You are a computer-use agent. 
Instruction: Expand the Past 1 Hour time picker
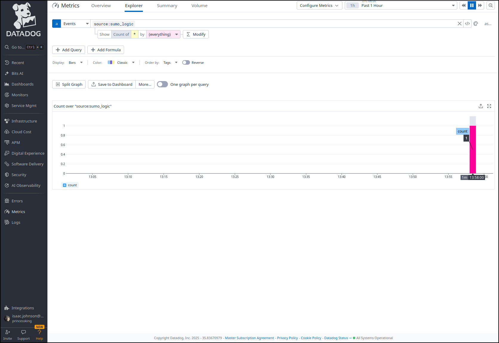(x=401, y=5)
